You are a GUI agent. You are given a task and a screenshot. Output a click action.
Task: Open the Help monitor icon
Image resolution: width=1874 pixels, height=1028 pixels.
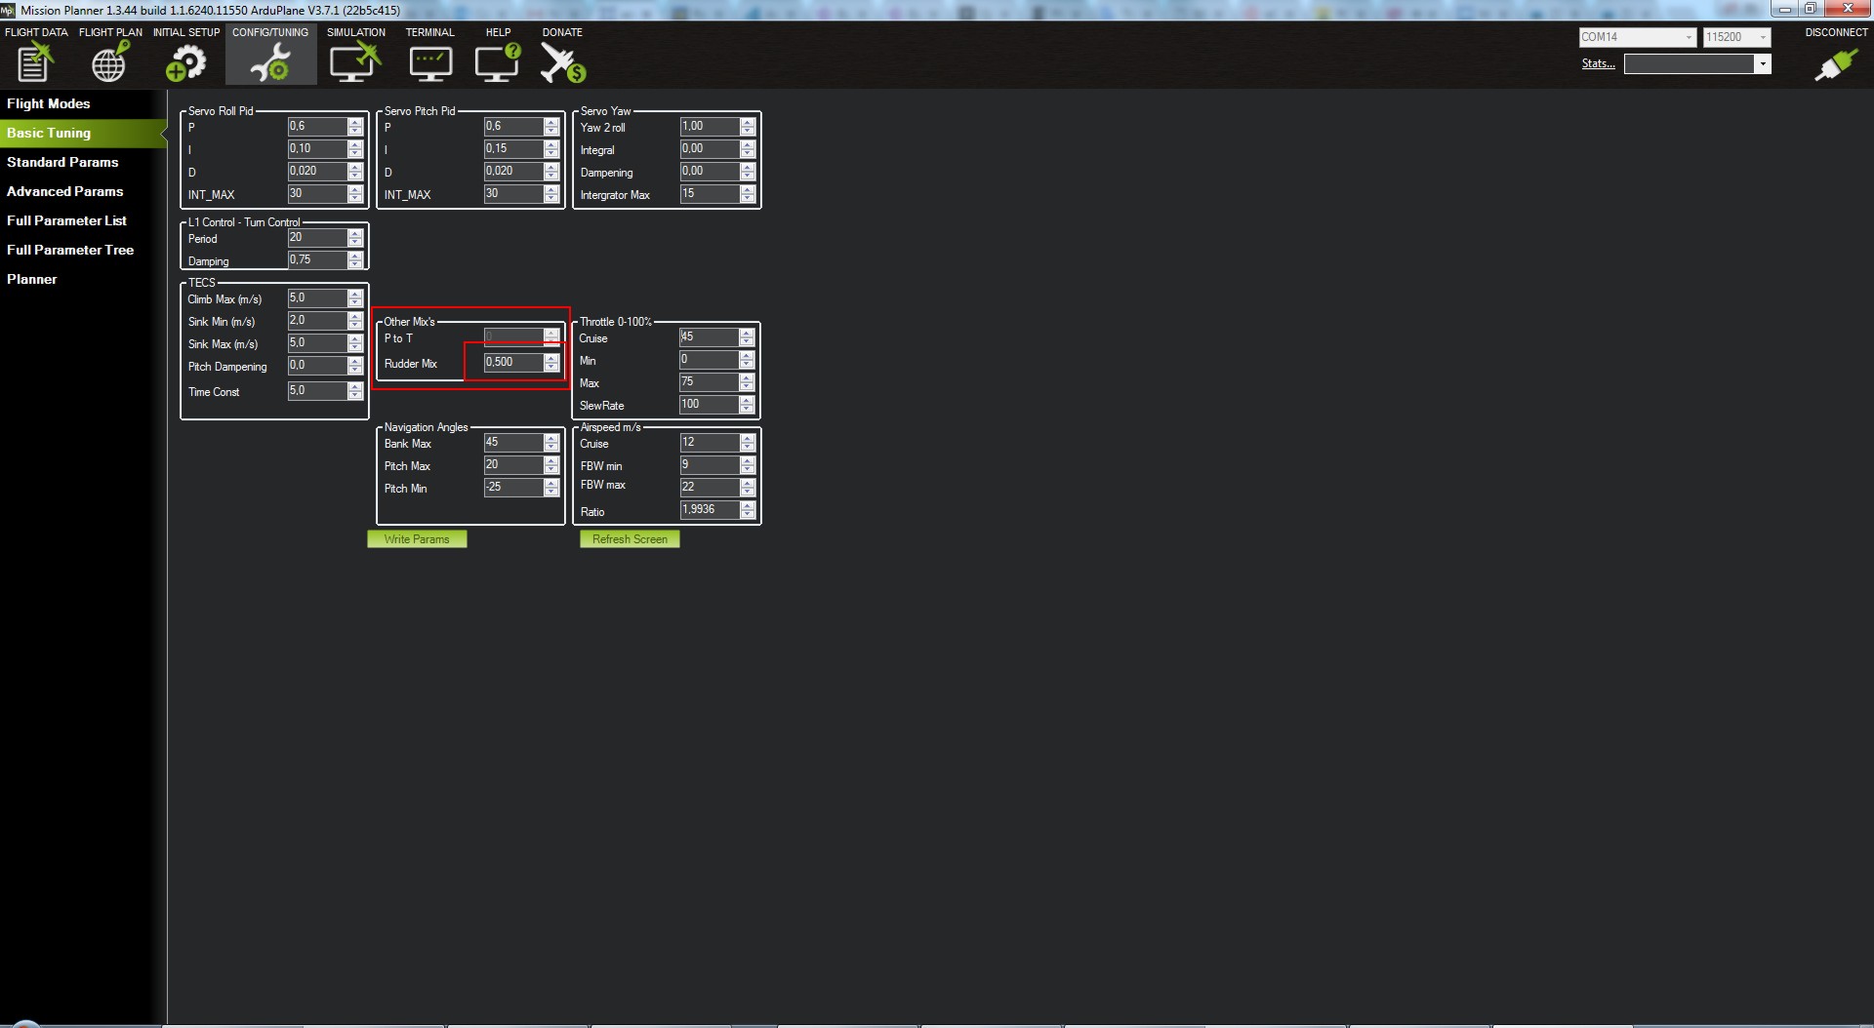(497, 63)
